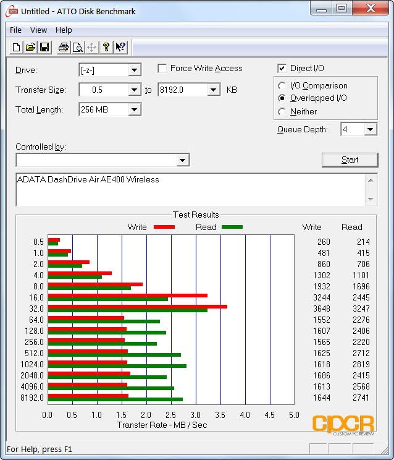Click the status bar help message
This screenshot has width=394, height=460.
coord(40,449)
